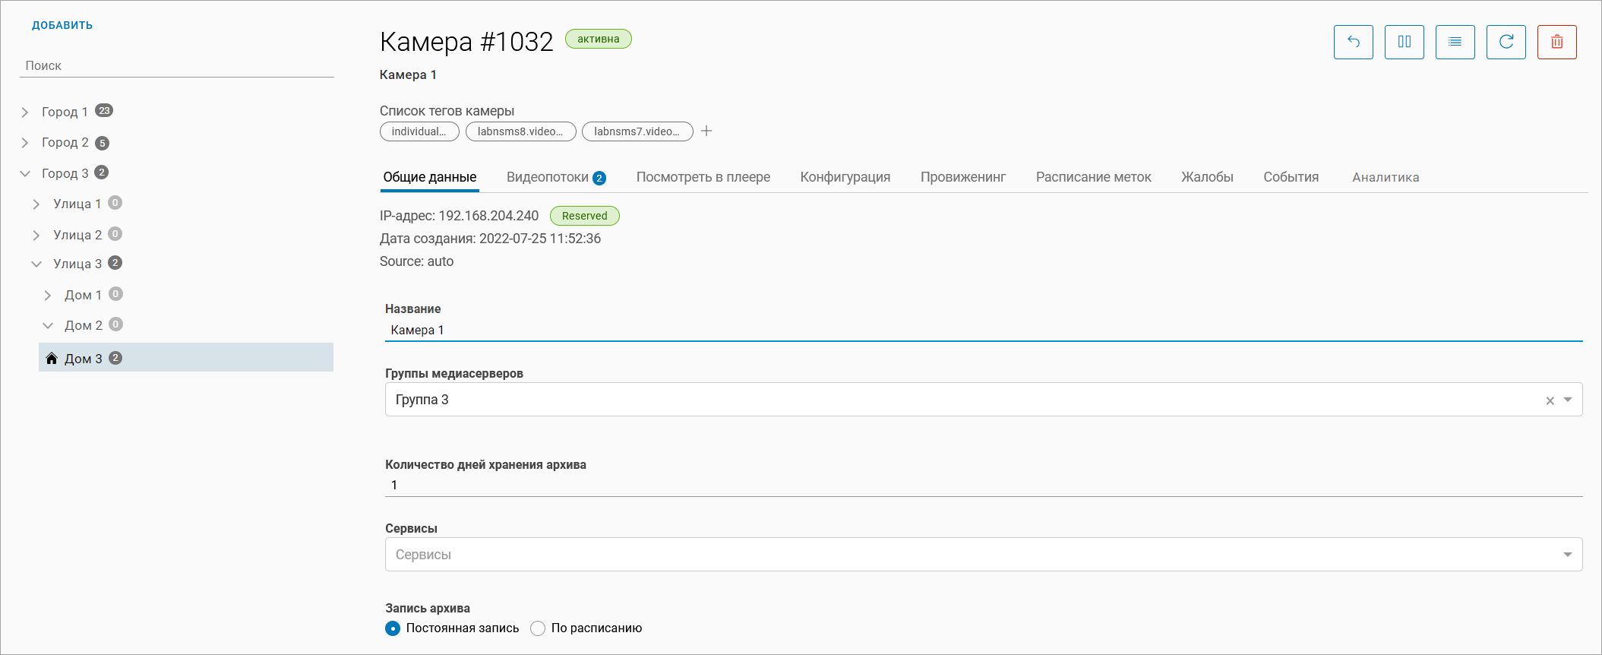The width and height of the screenshot is (1602, 655).
Task: Click the house icon beside Дом 3
Action: [52, 358]
